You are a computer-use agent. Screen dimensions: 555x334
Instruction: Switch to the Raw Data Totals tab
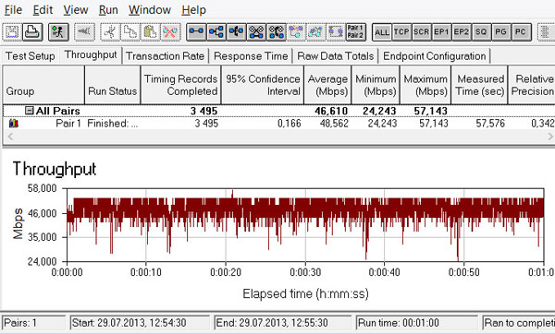(335, 56)
